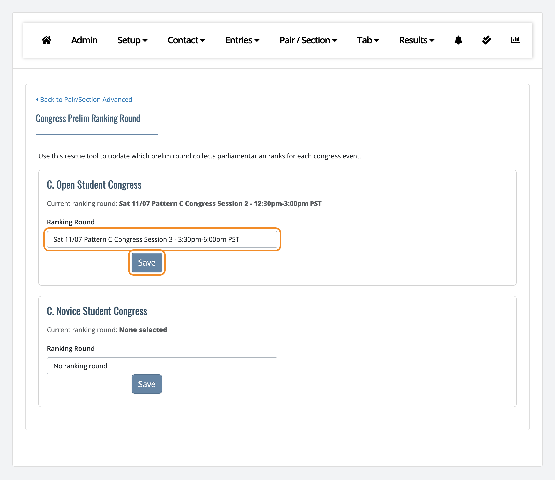Viewport: 555px width, 480px height.
Task: Open the Admin menu item
Action: (x=84, y=40)
